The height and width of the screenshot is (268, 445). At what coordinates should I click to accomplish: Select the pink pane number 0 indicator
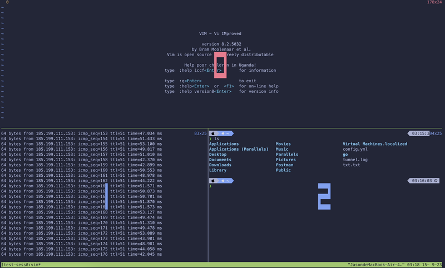click(221, 65)
